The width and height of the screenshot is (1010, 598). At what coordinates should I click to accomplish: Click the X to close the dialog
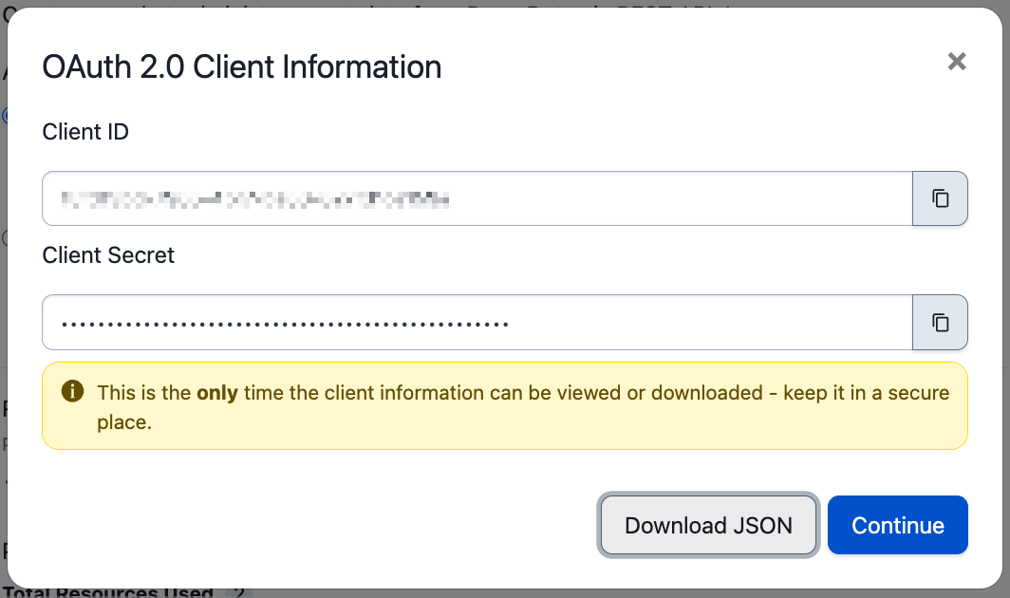pyautogui.click(x=957, y=61)
